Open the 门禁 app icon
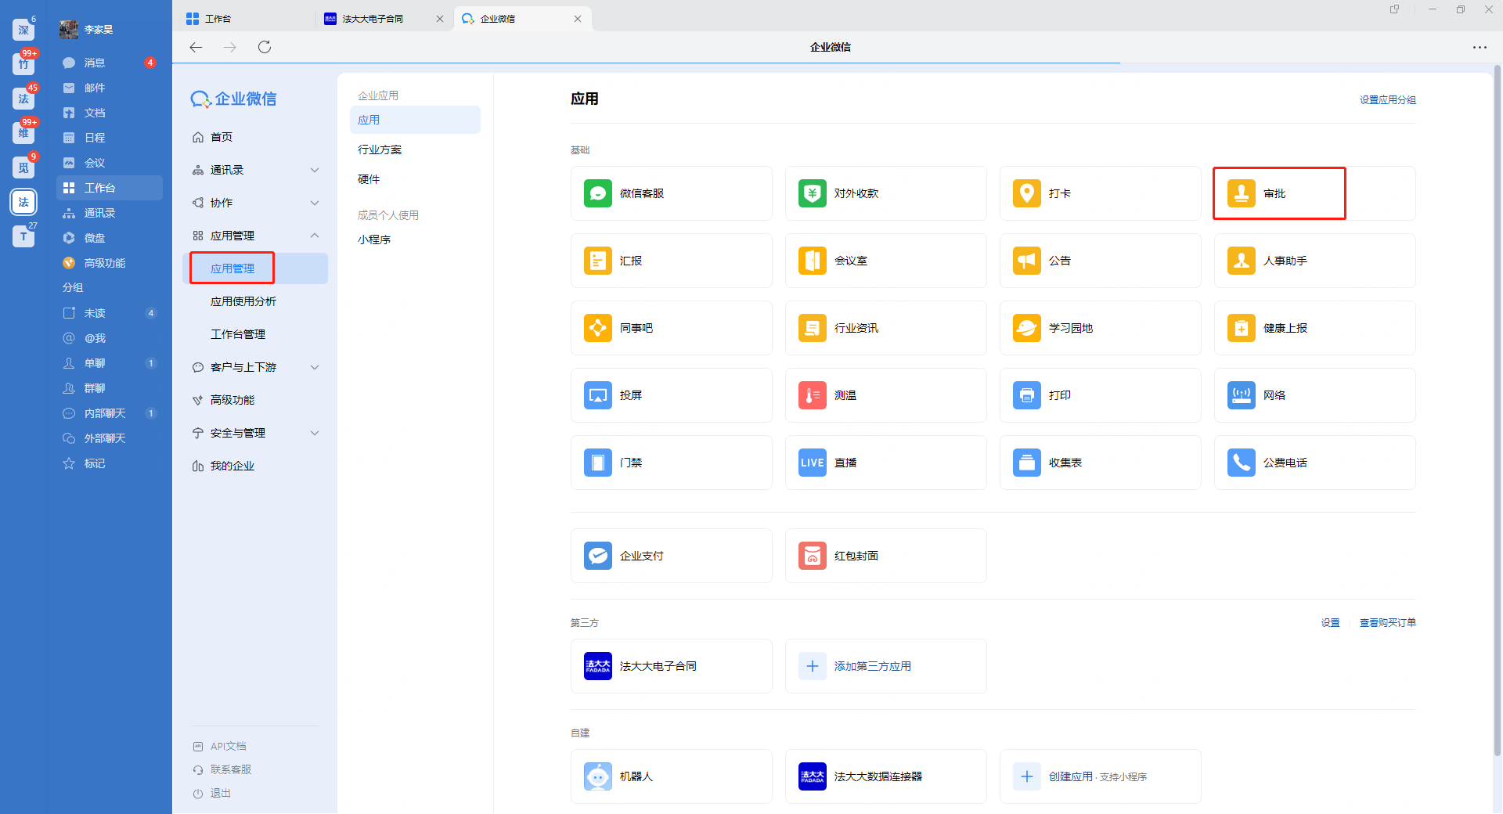This screenshot has width=1503, height=814. pos(597,463)
